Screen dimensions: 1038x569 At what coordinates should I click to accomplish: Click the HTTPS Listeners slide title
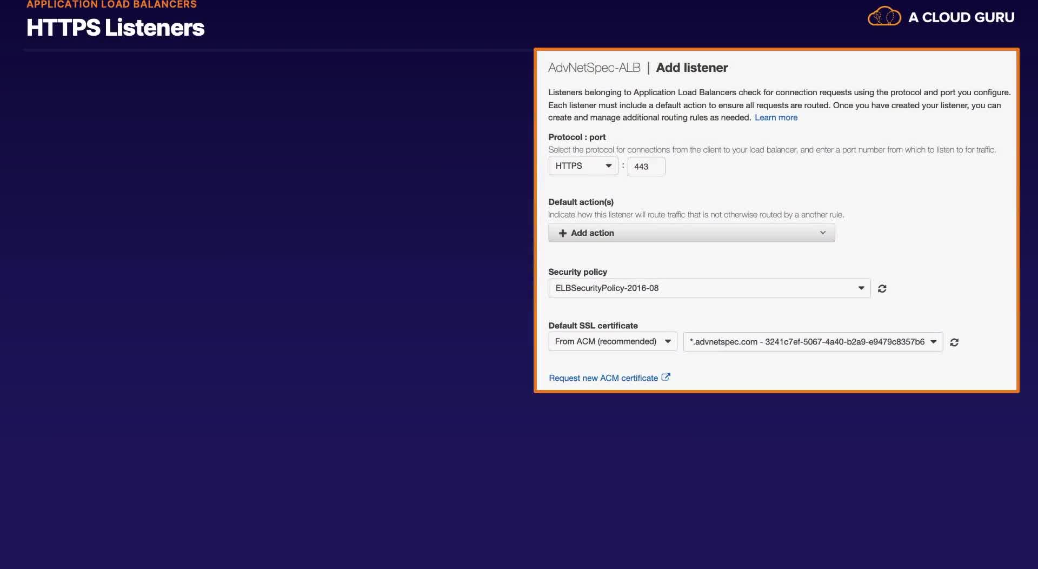pyautogui.click(x=115, y=28)
